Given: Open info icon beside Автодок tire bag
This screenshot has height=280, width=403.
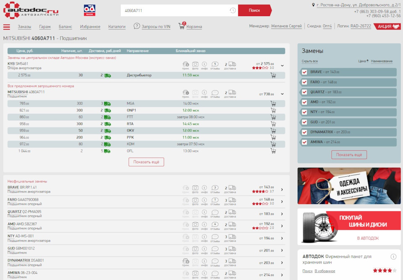Looking at the screenshot, I should (393, 256).
